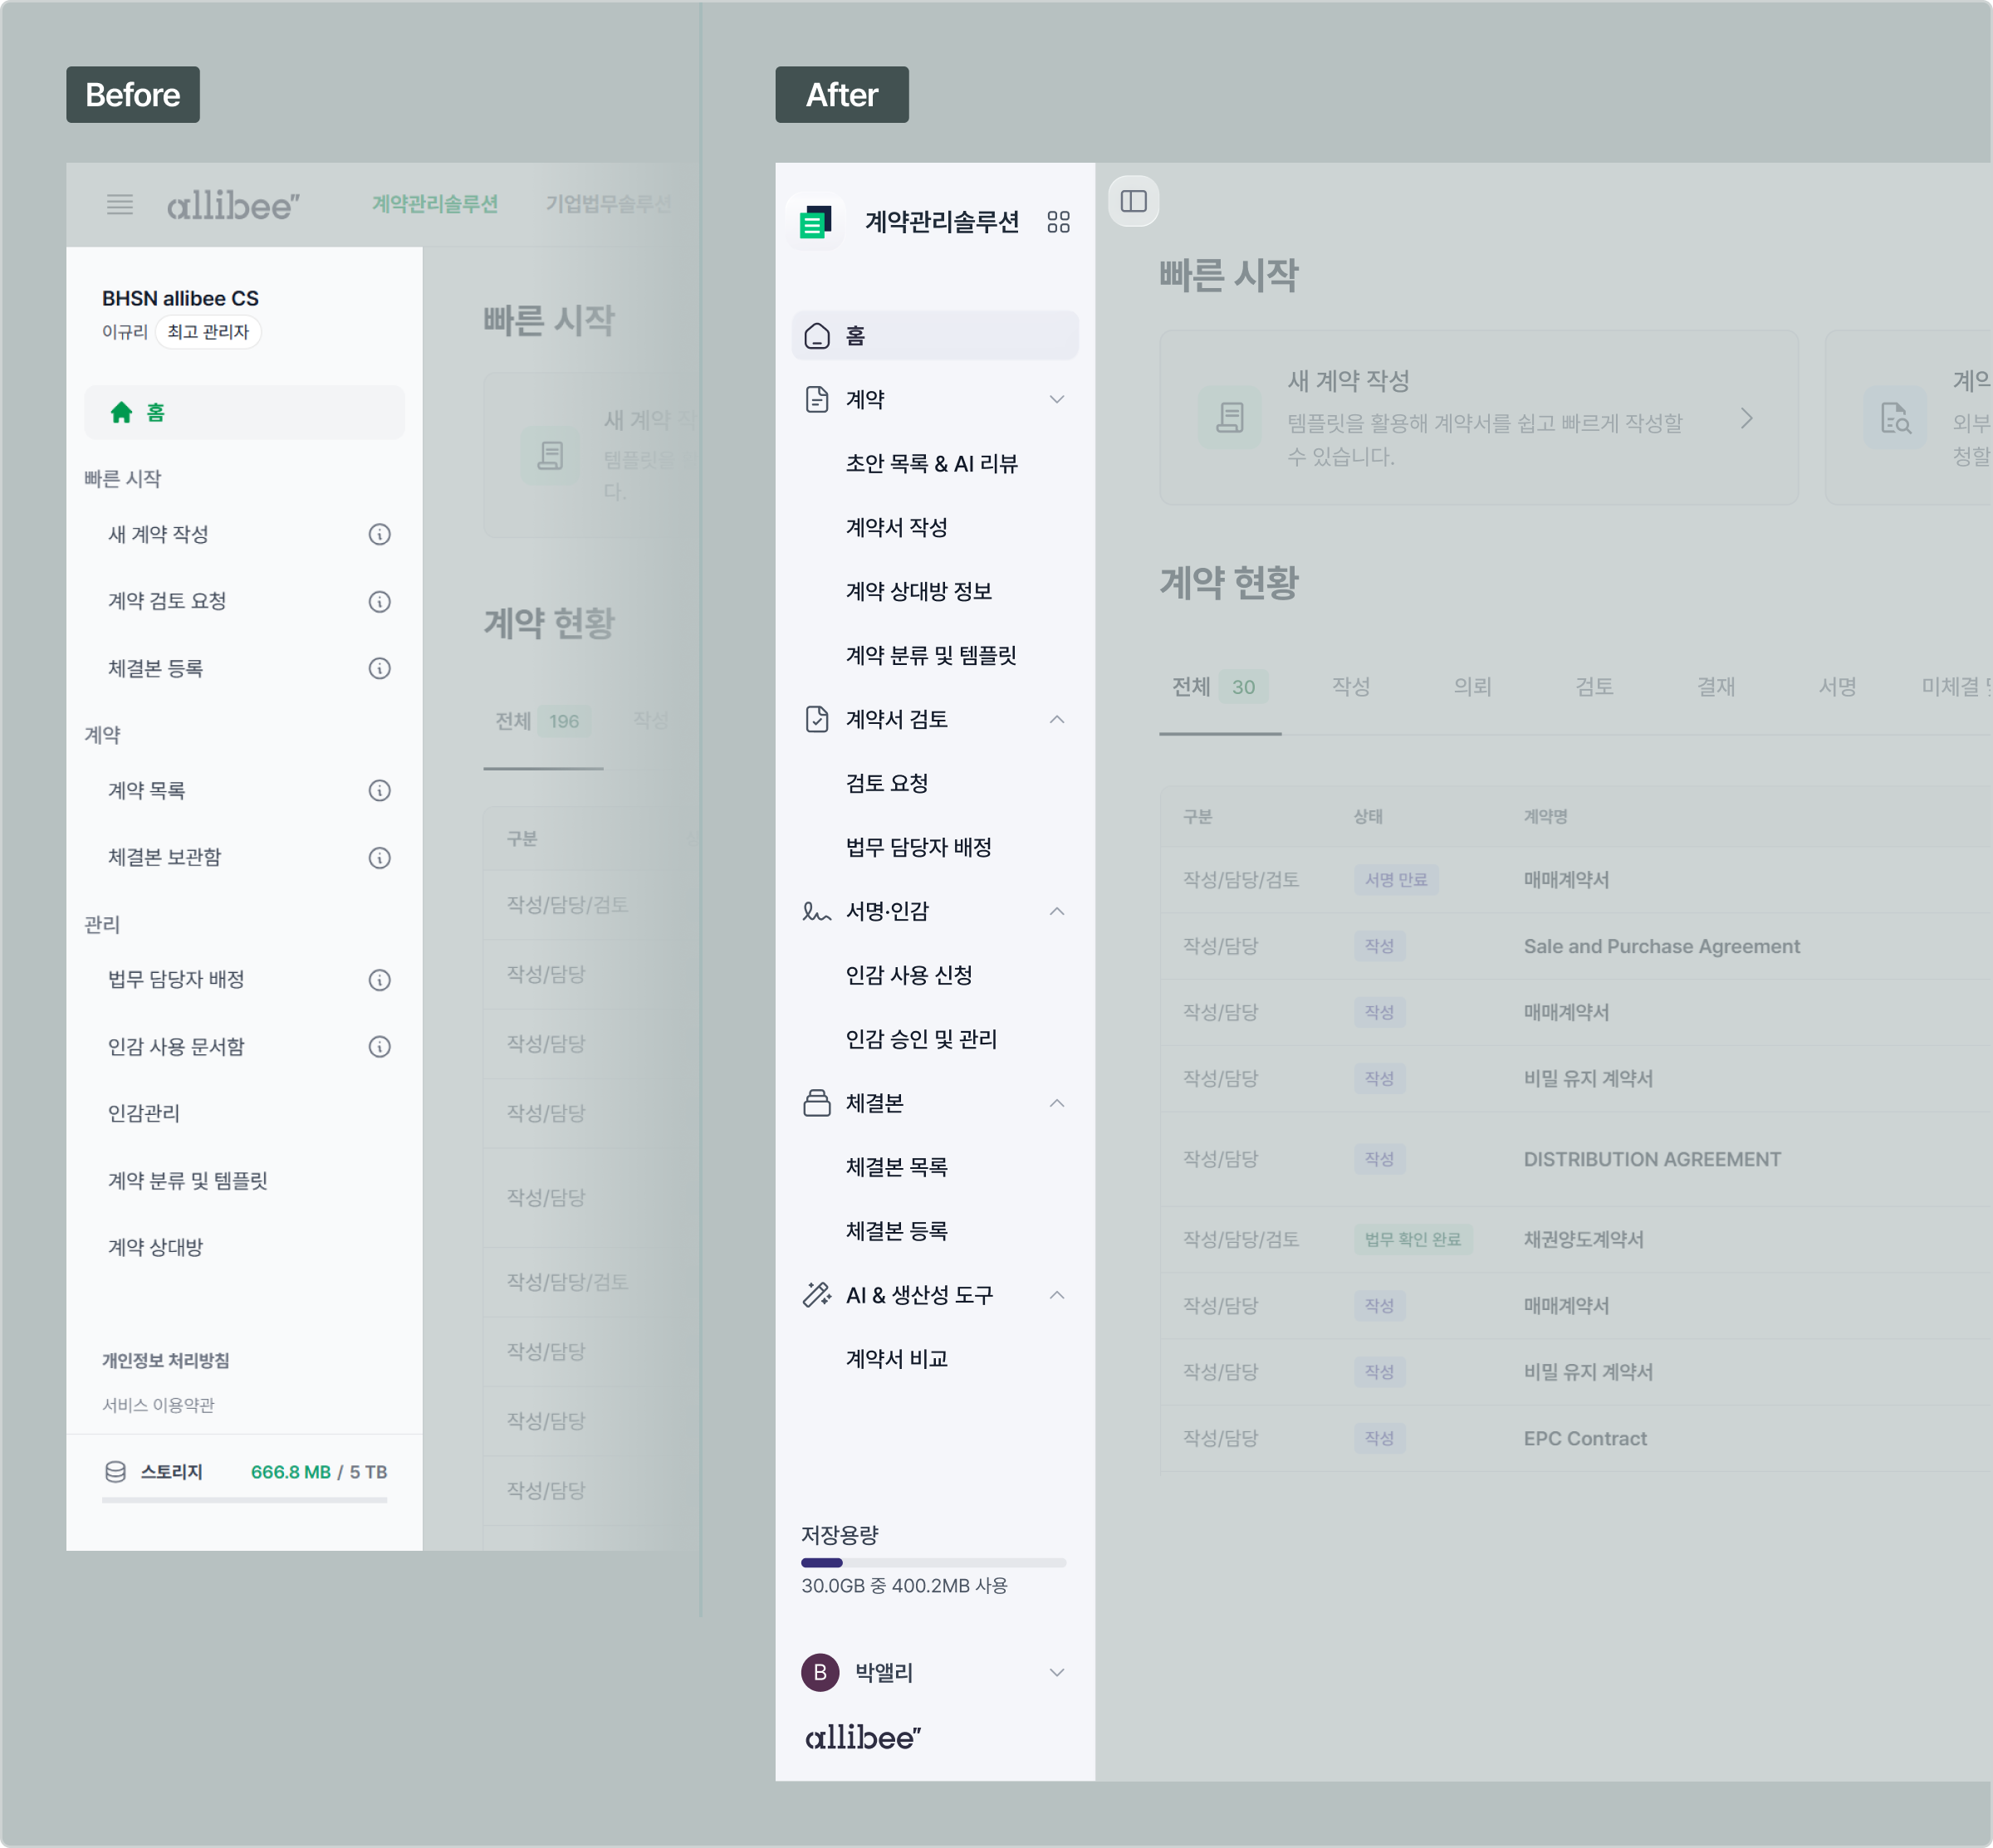Click info icon next to 계약 목록
Screen dimensions: 1993x1848
(380, 790)
